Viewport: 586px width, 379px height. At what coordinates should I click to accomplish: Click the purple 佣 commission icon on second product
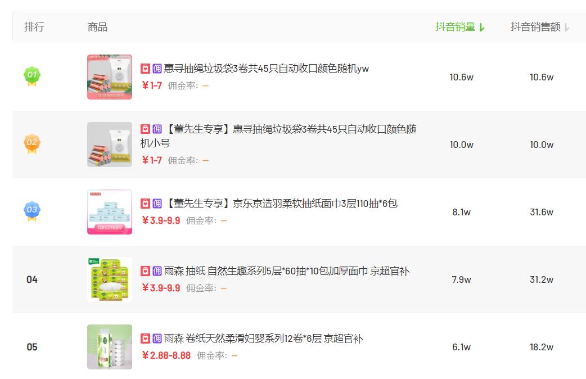pyautogui.click(x=157, y=129)
